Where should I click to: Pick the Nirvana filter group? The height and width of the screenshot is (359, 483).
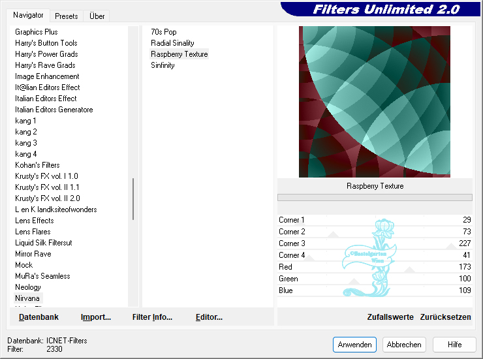(x=27, y=298)
